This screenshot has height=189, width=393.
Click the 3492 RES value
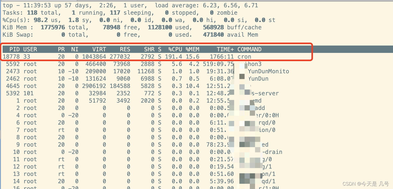[x=123, y=101]
